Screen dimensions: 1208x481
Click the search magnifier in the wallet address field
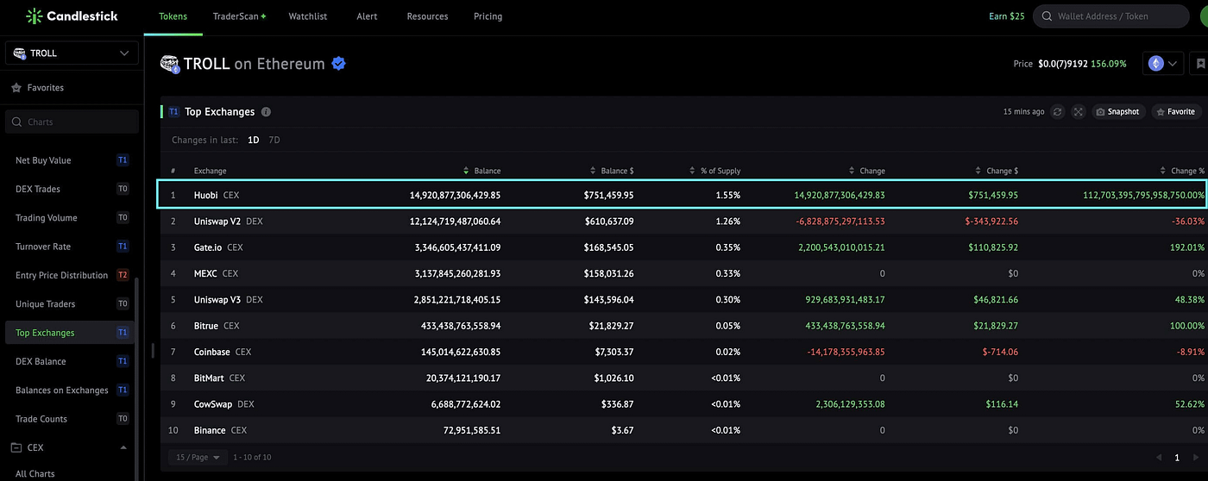[1048, 16]
